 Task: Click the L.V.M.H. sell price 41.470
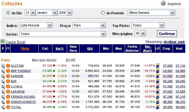180,86
